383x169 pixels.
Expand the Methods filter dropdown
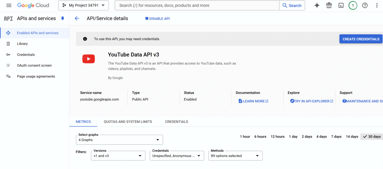(235, 156)
